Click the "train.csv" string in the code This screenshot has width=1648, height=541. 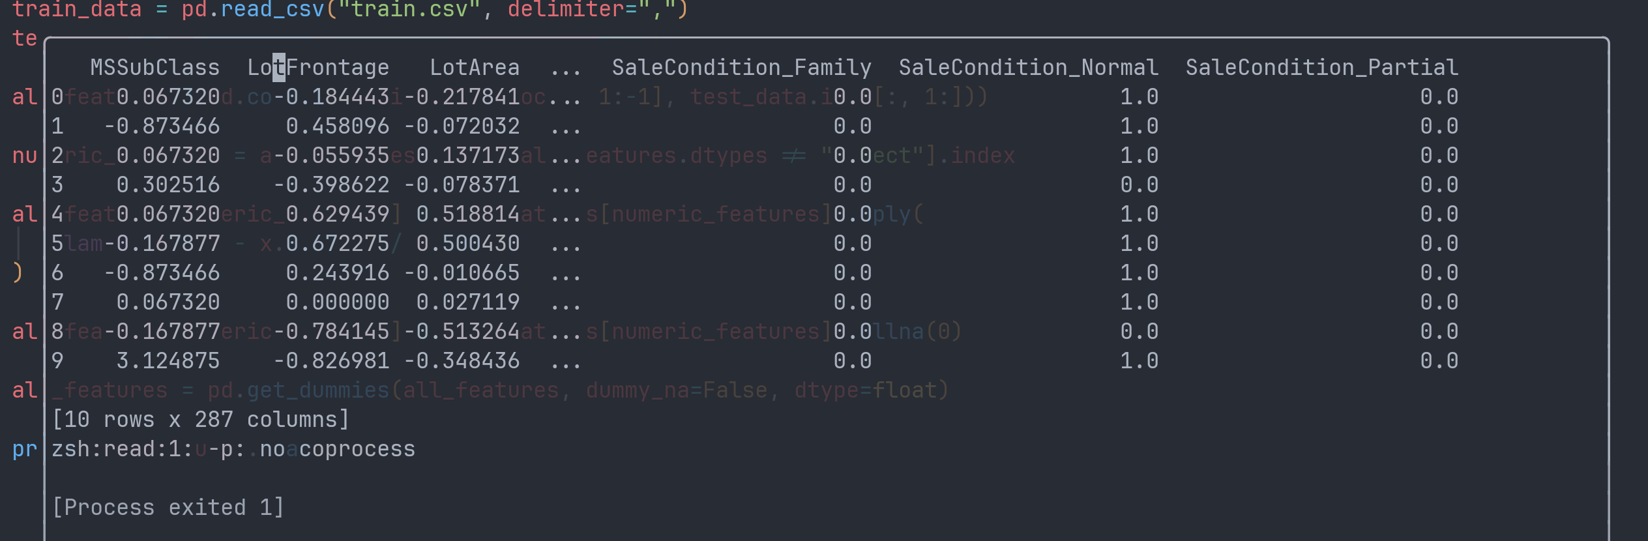click(x=409, y=9)
